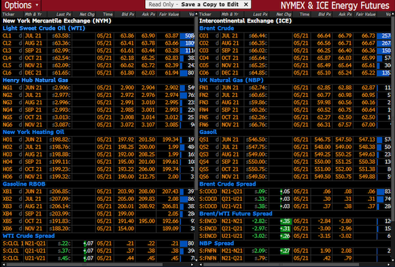The width and height of the screenshot is (395, 267).
Task: Click the XB1 Gasoline RBOB ticker
Action: point(8,192)
